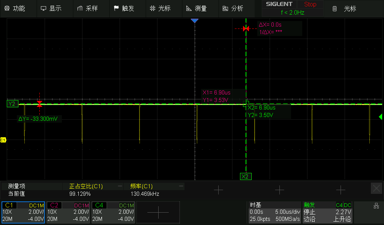Remove the 频率(C1) measurement via minus icon
Screen dimensions: 384x225
pyautogui.click(x=181, y=186)
